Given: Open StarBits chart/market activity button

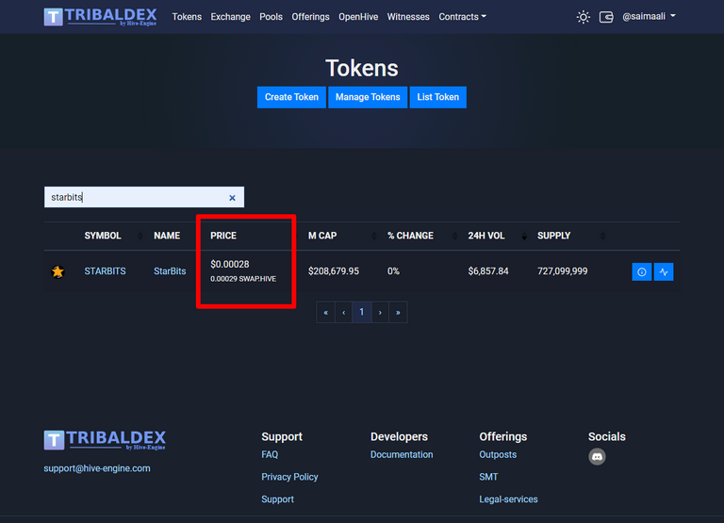Looking at the screenshot, I should click(x=664, y=272).
